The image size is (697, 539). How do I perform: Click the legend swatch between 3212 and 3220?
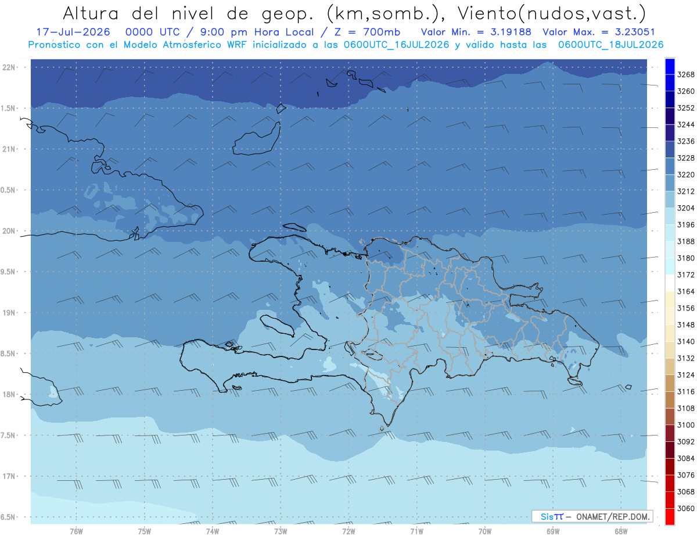[669, 183]
